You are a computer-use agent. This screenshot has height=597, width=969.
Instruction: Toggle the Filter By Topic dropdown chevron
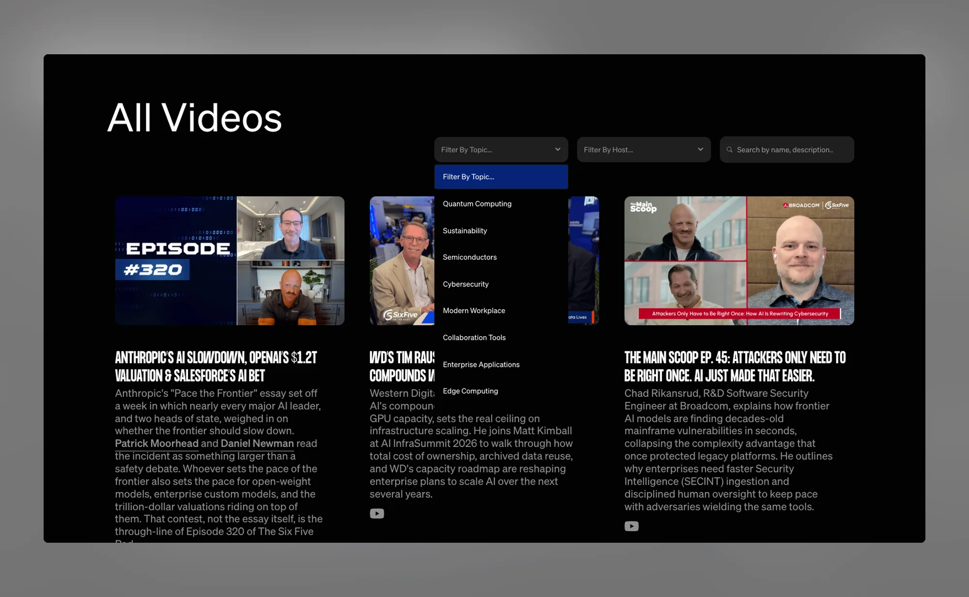[x=558, y=149]
